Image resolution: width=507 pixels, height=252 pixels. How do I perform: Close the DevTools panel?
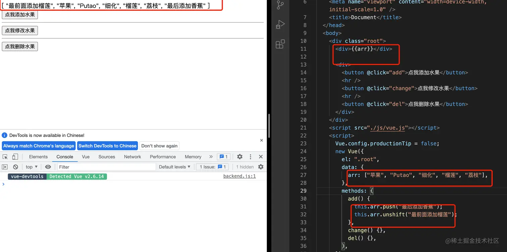pyautogui.click(x=261, y=157)
